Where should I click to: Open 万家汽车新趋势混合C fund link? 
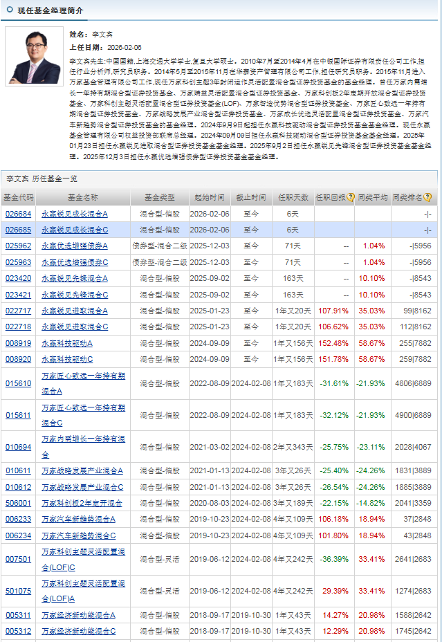pyautogui.click(x=79, y=535)
